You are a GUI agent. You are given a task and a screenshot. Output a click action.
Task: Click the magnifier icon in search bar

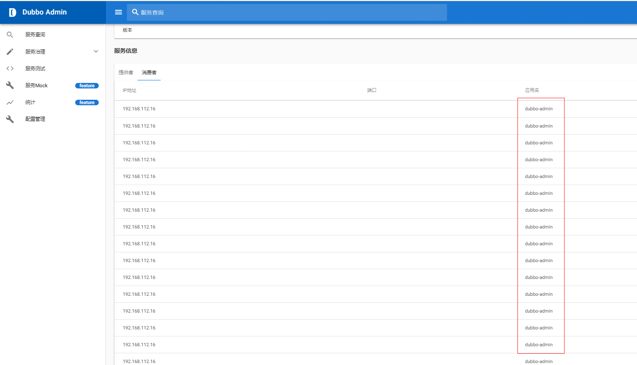click(x=135, y=12)
